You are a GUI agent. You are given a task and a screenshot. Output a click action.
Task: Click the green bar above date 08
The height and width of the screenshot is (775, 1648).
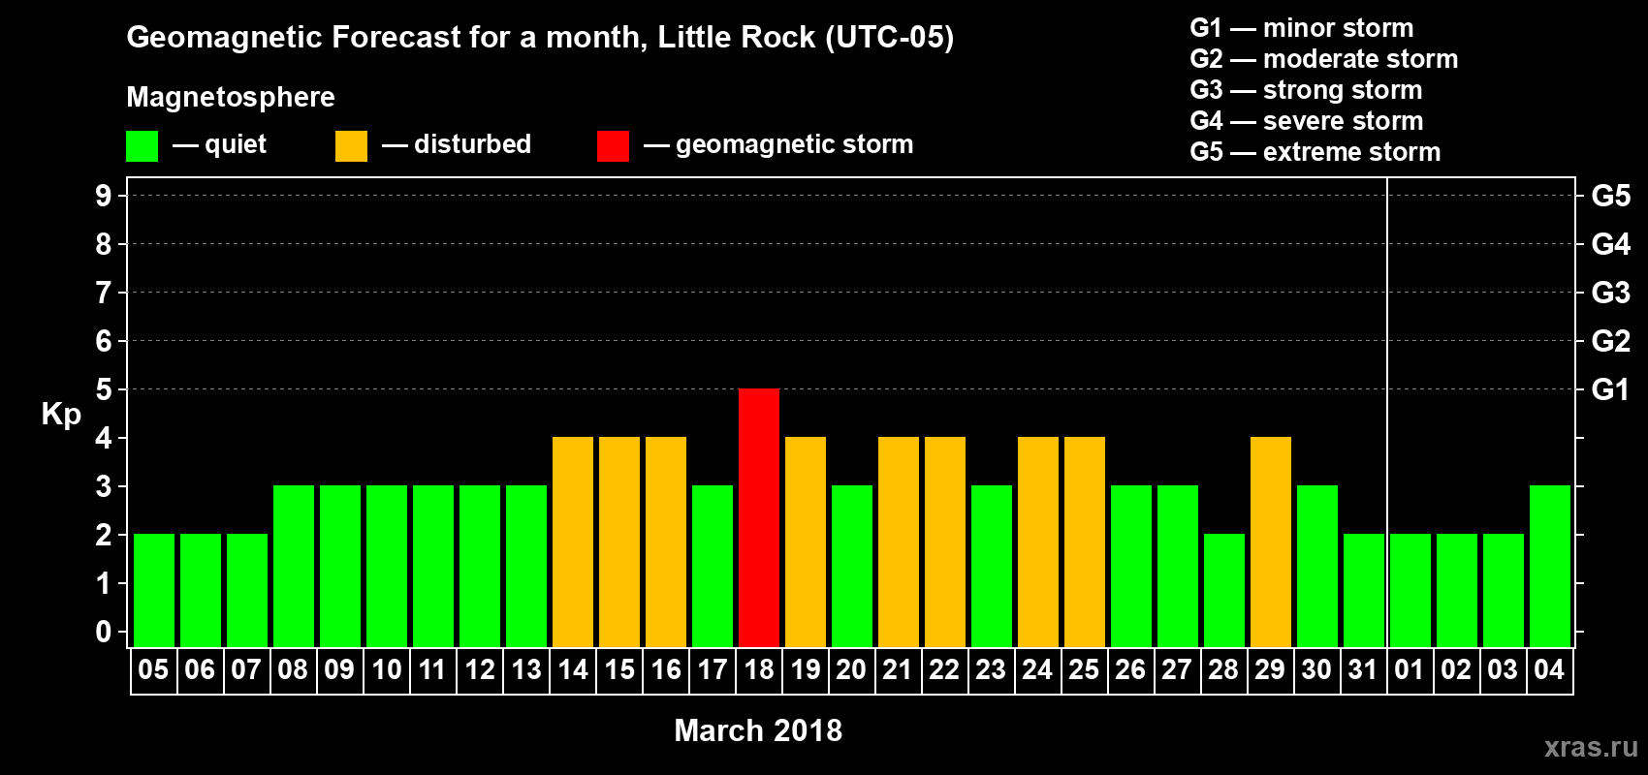tap(294, 566)
